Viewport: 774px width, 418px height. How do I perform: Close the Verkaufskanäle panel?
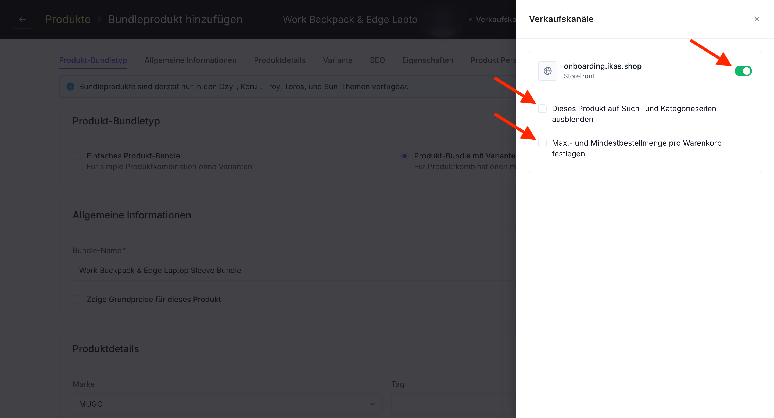coord(757,19)
